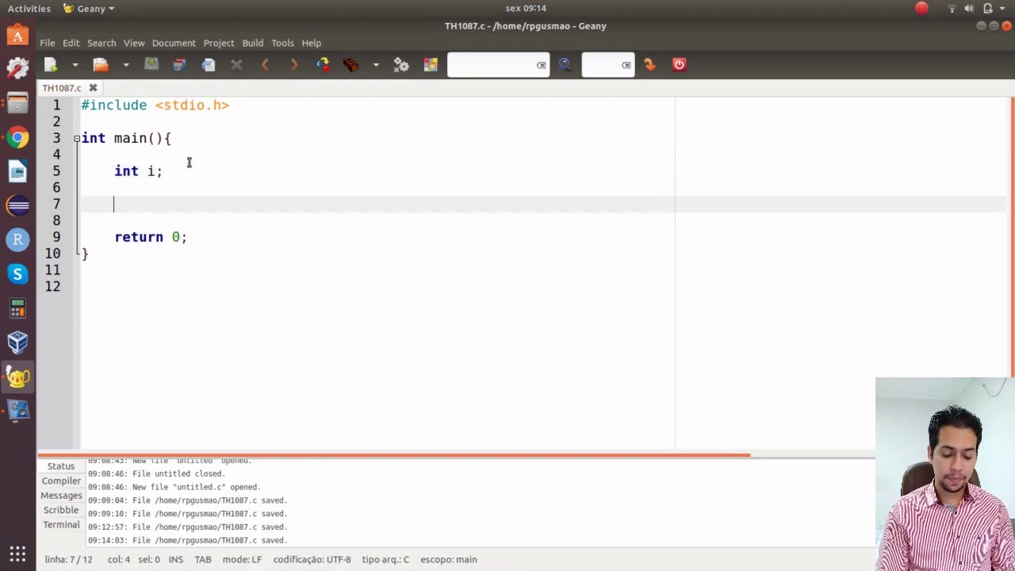Open the Build menu
The height and width of the screenshot is (571, 1015).
coord(253,43)
